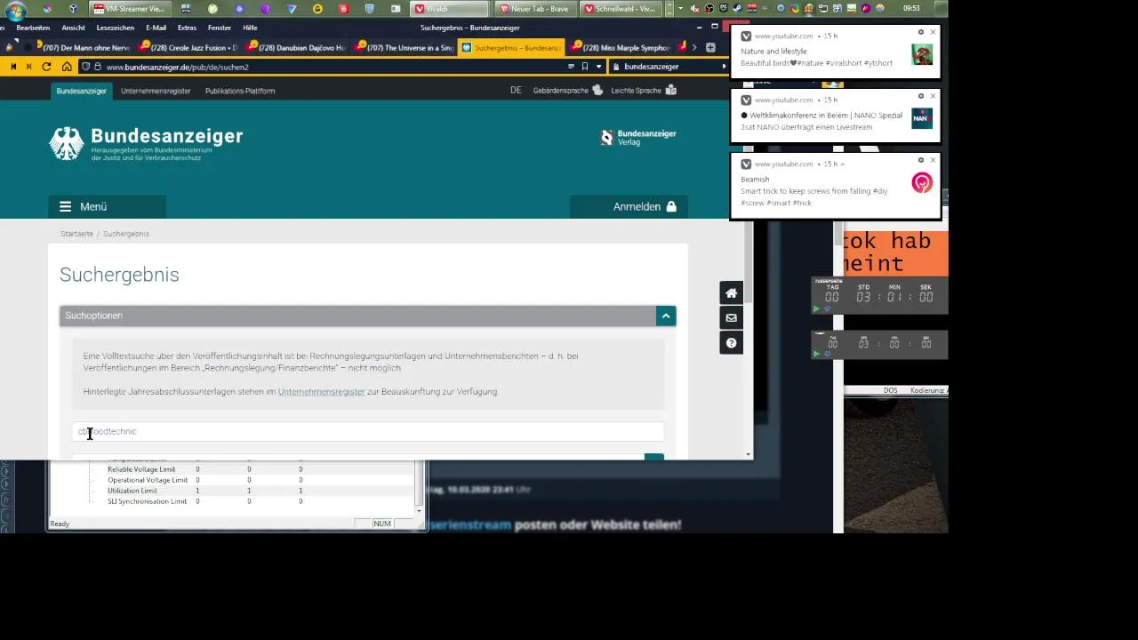
Task: Open the Menü hamburger menu
Action: [107, 206]
